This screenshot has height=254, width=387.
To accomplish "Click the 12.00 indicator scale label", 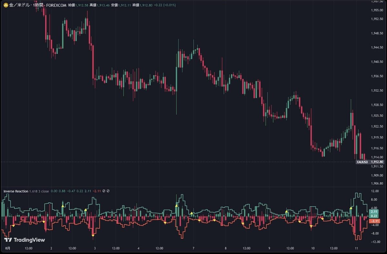I will click(x=375, y=191).
